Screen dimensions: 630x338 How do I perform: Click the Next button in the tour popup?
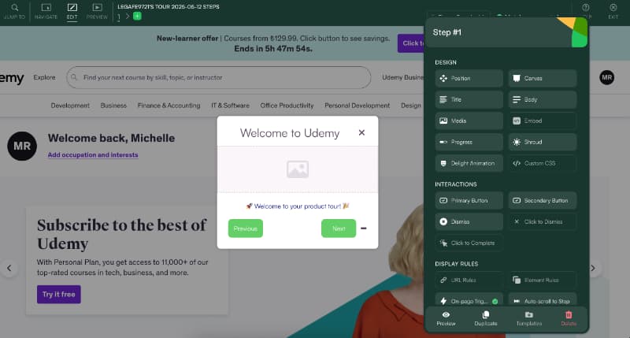(339, 228)
